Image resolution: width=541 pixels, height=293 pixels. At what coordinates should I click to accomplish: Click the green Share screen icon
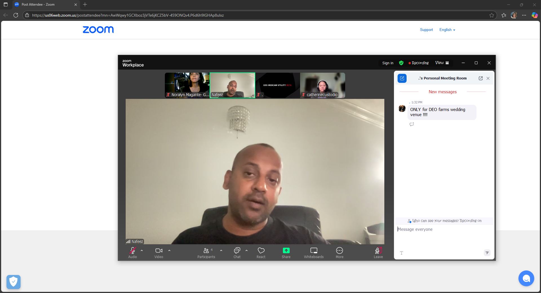286,250
